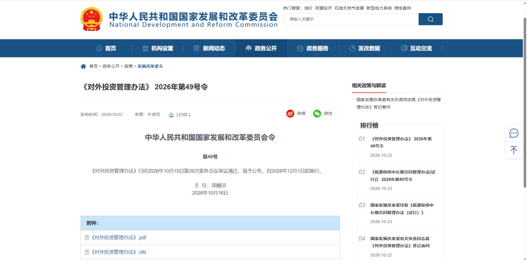Click the source text 来源：外资司

(147, 114)
